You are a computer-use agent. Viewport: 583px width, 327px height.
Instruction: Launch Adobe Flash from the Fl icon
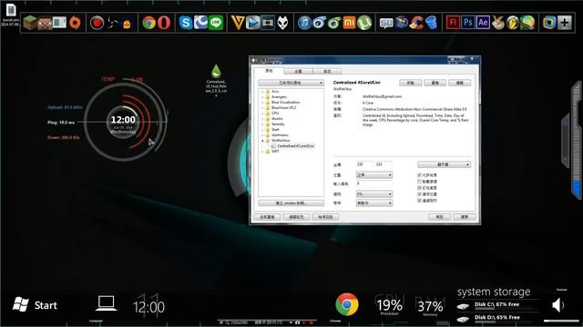(453, 23)
